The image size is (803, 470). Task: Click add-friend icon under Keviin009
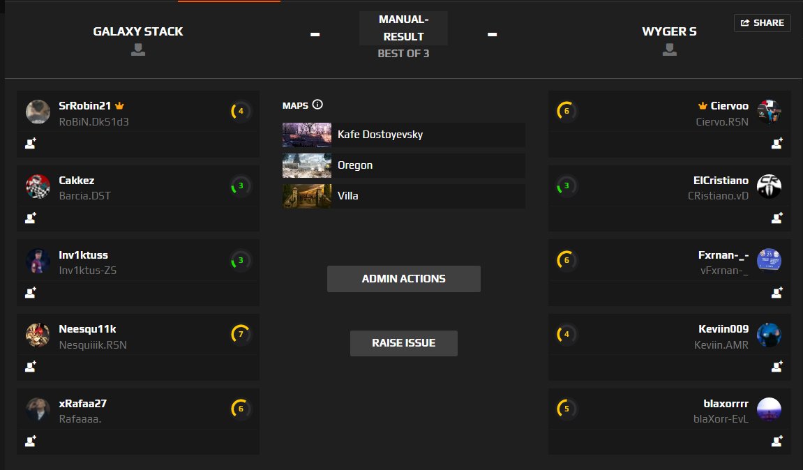pos(777,367)
